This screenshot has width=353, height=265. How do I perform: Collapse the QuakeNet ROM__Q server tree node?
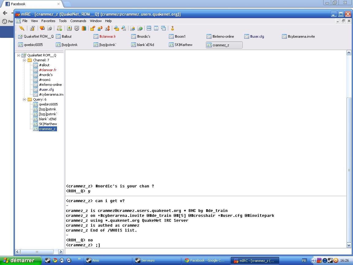(x=19, y=55)
